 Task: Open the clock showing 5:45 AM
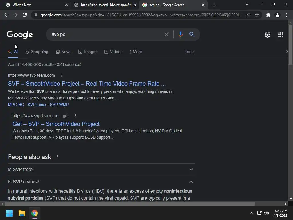click(x=280, y=213)
